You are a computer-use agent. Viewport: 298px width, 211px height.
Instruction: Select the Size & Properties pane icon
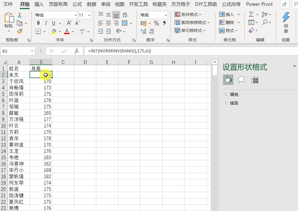255,80
